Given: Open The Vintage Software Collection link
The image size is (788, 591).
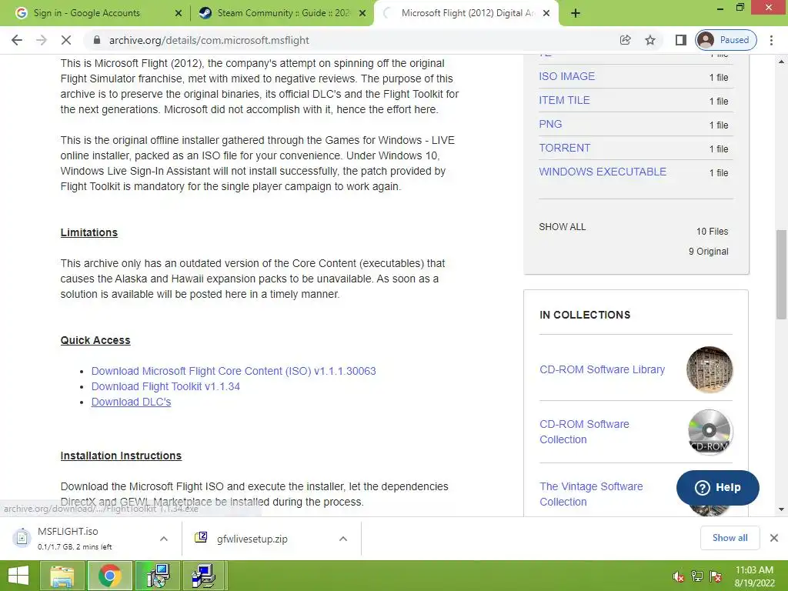Looking at the screenshot, I should (x=591, y=494).
